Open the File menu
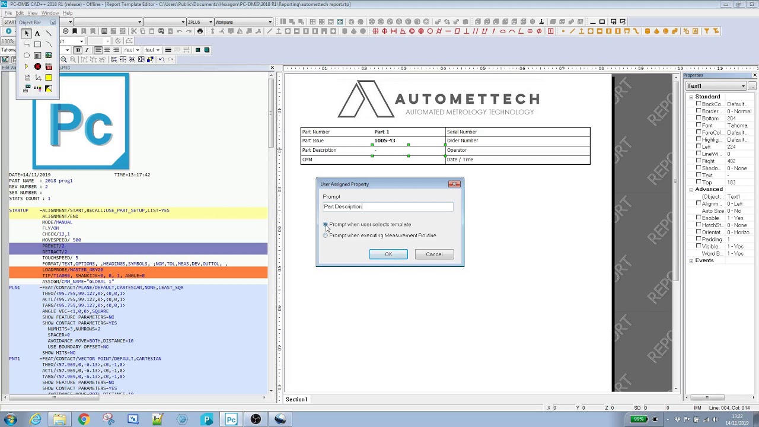This screenshot has width=759, height=427. click(x=8, y=13)
